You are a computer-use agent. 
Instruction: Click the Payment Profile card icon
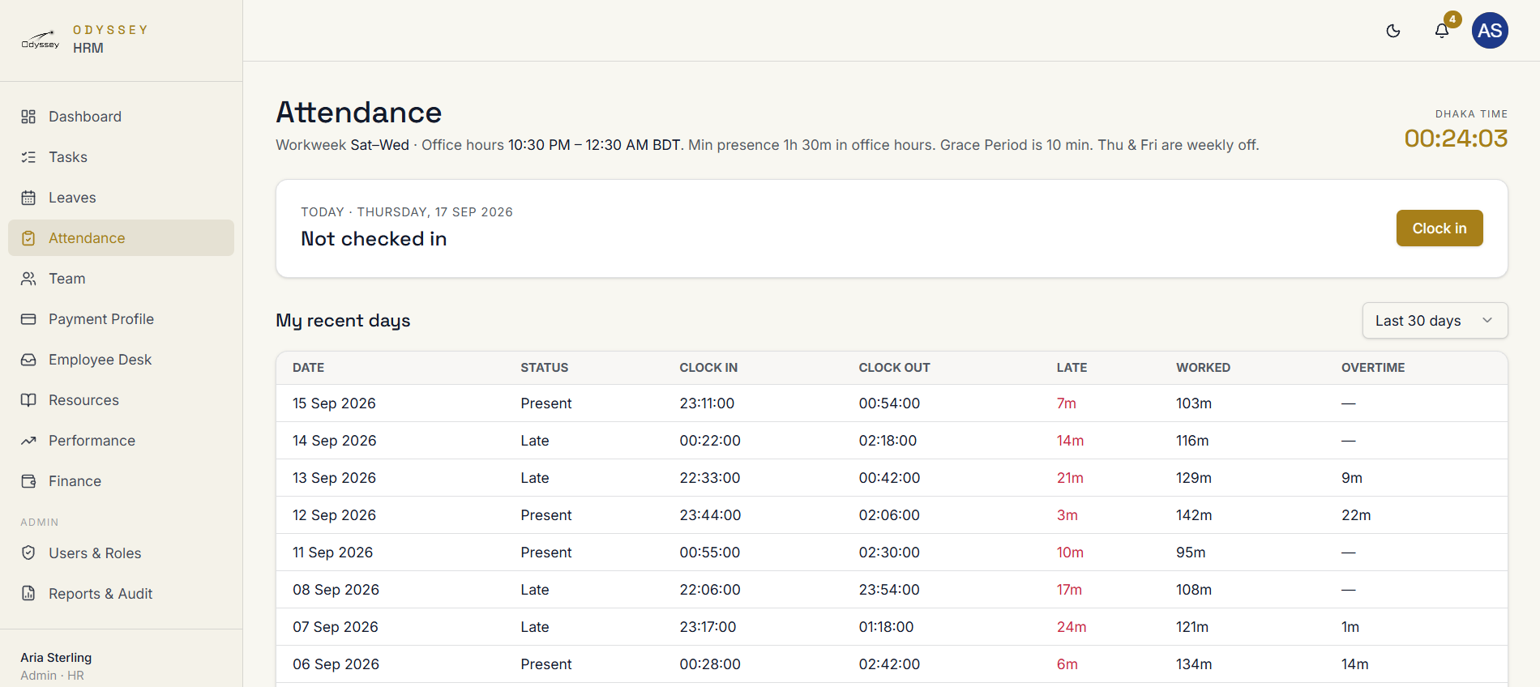(x=28, y=319)
